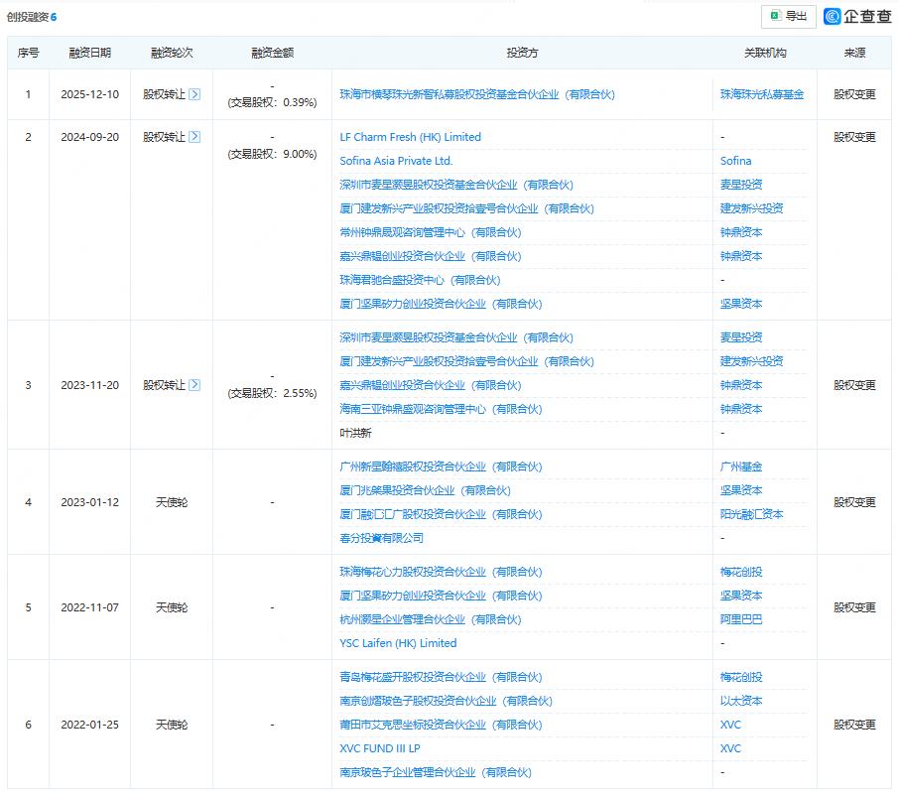
Task: Open Sofina Asia Private Ltd. link
Action: (396, 161)
